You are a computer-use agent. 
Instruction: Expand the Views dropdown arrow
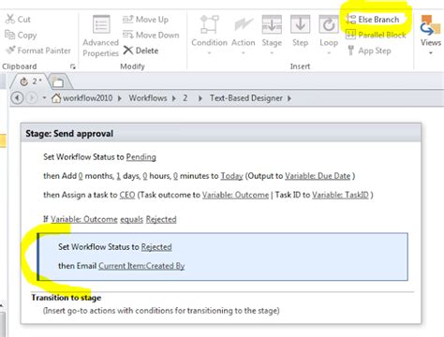[431, 52]
